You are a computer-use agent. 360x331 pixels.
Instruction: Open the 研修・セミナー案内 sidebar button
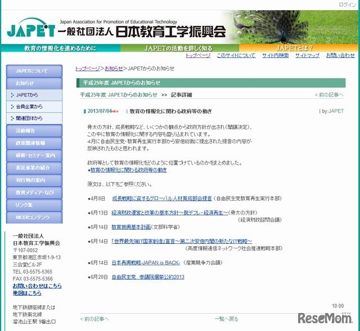(34, 156)
